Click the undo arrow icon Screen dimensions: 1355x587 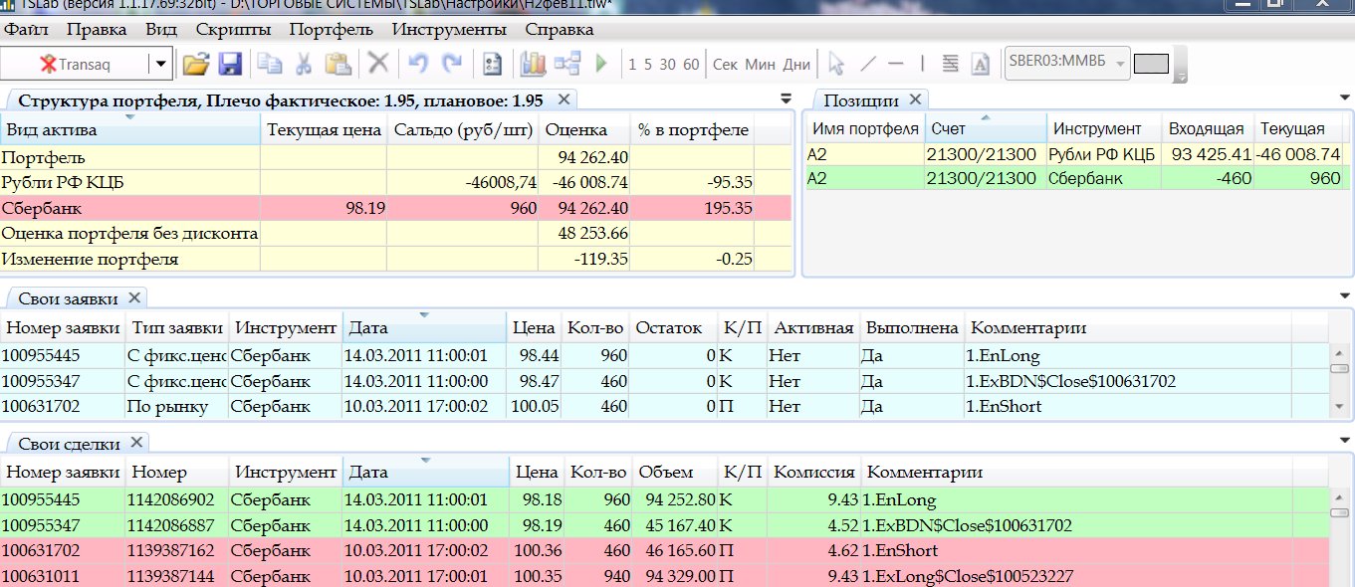[418, 65]
